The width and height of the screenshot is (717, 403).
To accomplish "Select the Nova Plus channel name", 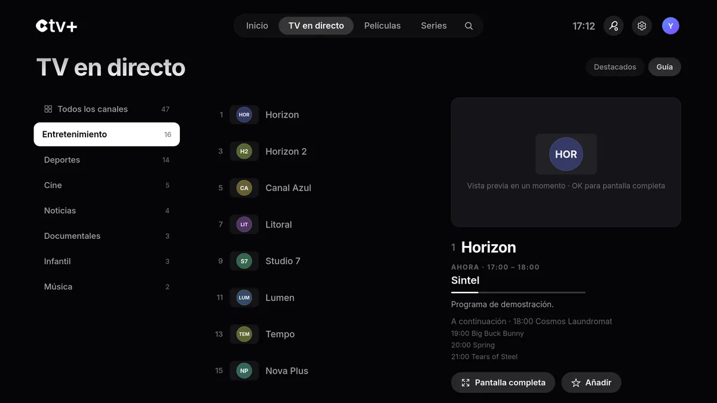I will 287,371.
